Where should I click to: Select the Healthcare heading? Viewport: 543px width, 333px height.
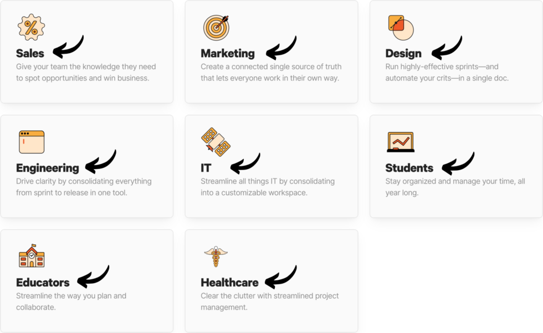click(x=229, y=283)
